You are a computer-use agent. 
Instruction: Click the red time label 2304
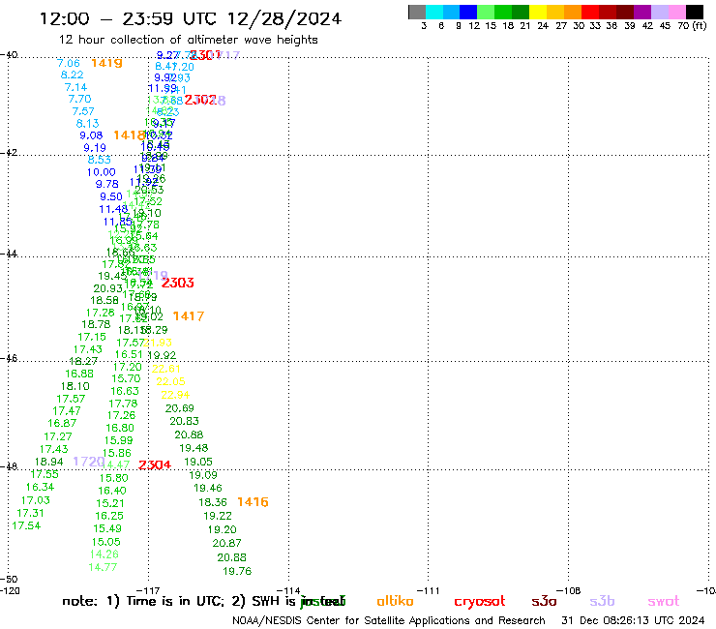(155, 465)
